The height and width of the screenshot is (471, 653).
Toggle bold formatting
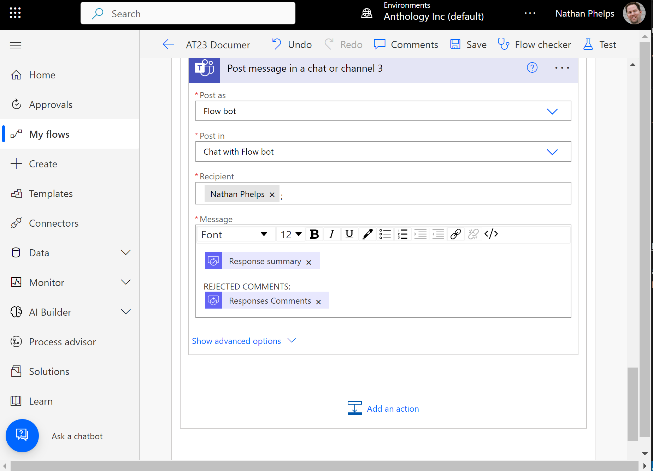click(314, 234)
